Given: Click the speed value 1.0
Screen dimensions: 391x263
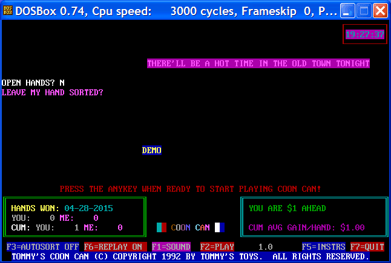Looking at the screenshot, I should [265, 247].
